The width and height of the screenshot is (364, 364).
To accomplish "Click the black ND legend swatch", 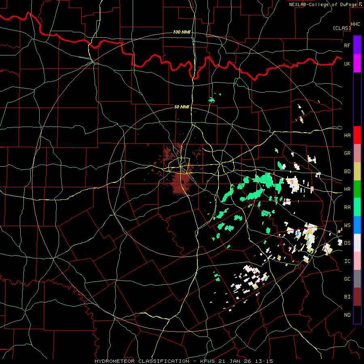I will click(x=357, y=315).
